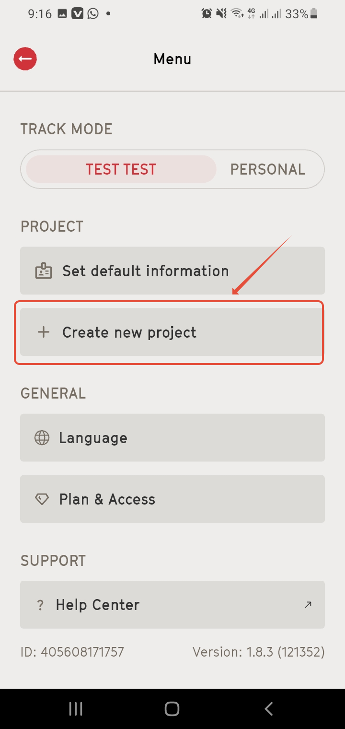This screenshot has width=345, height=729.
Task: Open the Language settings
Action: pyautogui.click(x=172, y=438)
